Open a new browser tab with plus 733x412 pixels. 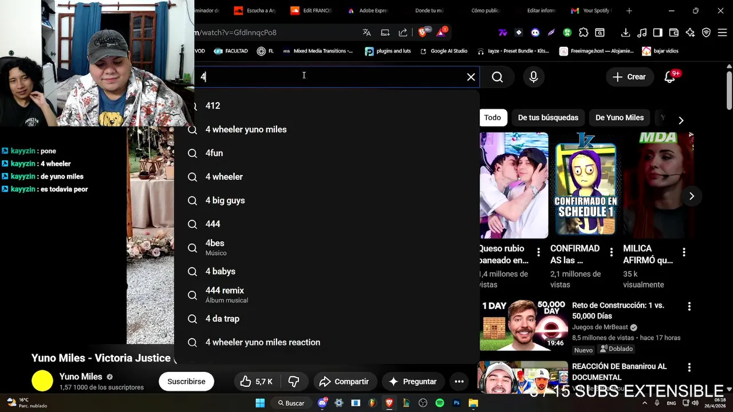click(629, 10)
